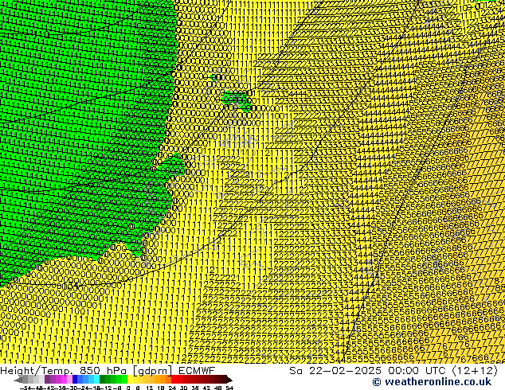Click the Height/Temp. 850 hPa ECMWF title
This screenshot has height=390, width=505.
pyautogui.click(x=108, y=370)
